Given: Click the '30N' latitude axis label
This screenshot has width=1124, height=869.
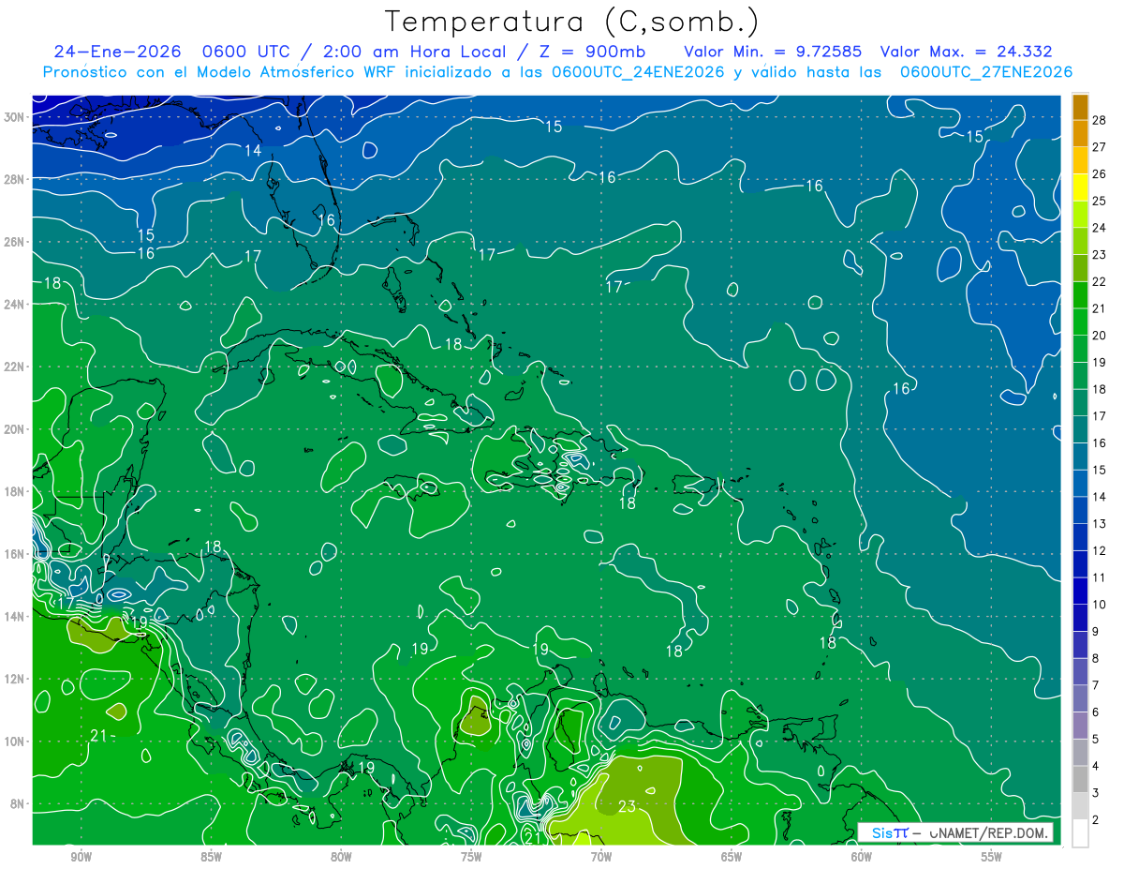Looking at the screenshot, I should [x=15, y=117].
